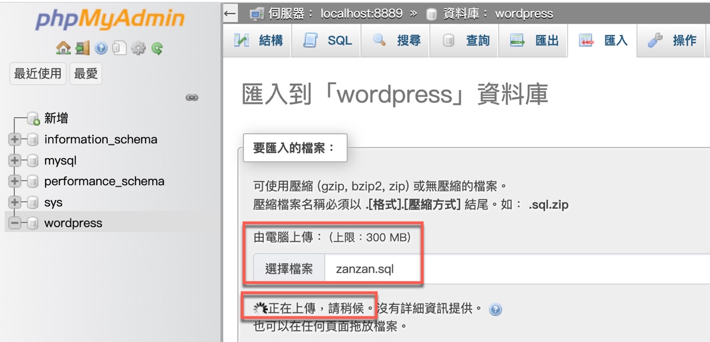Click sys database cylinder icon
This screenshot has height=342, width=710.
pos(33,203)
